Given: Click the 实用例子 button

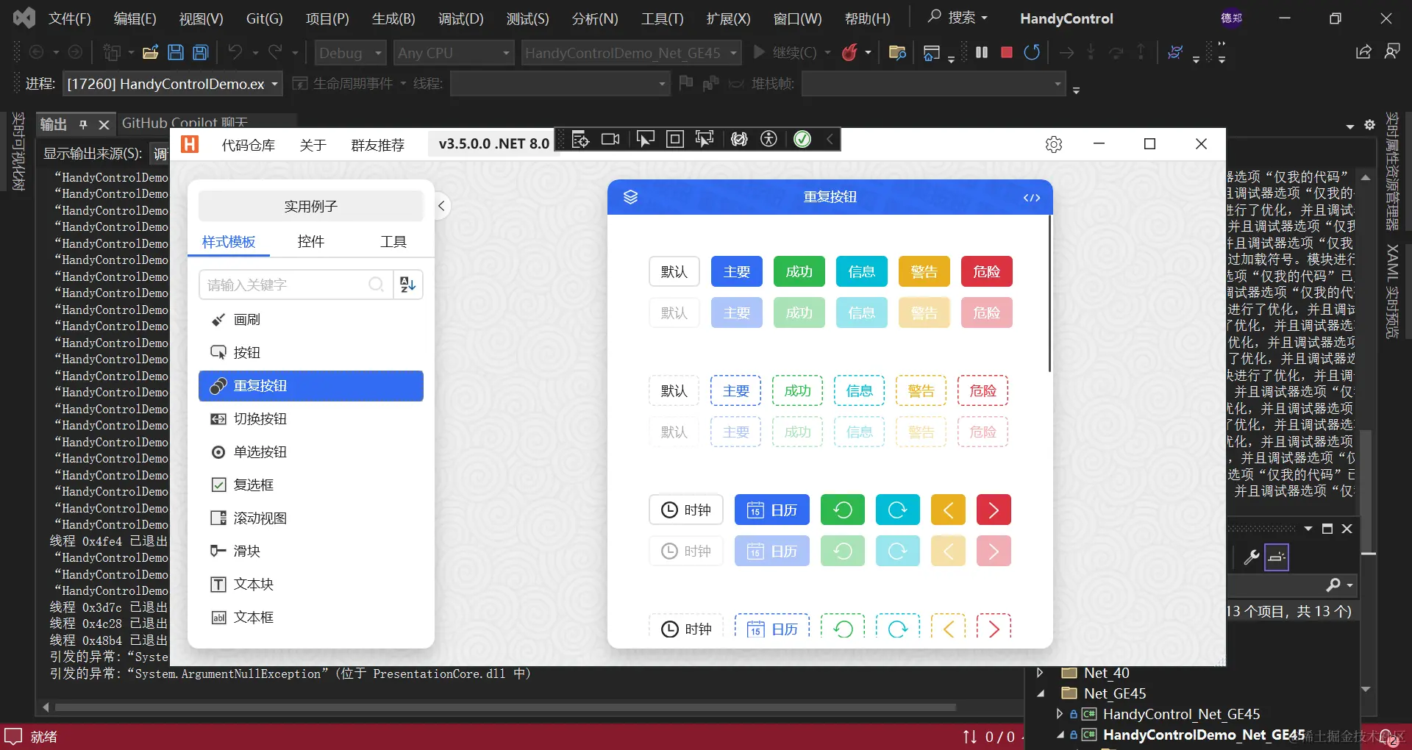Looking at the screenshot, I should [311, 207].
